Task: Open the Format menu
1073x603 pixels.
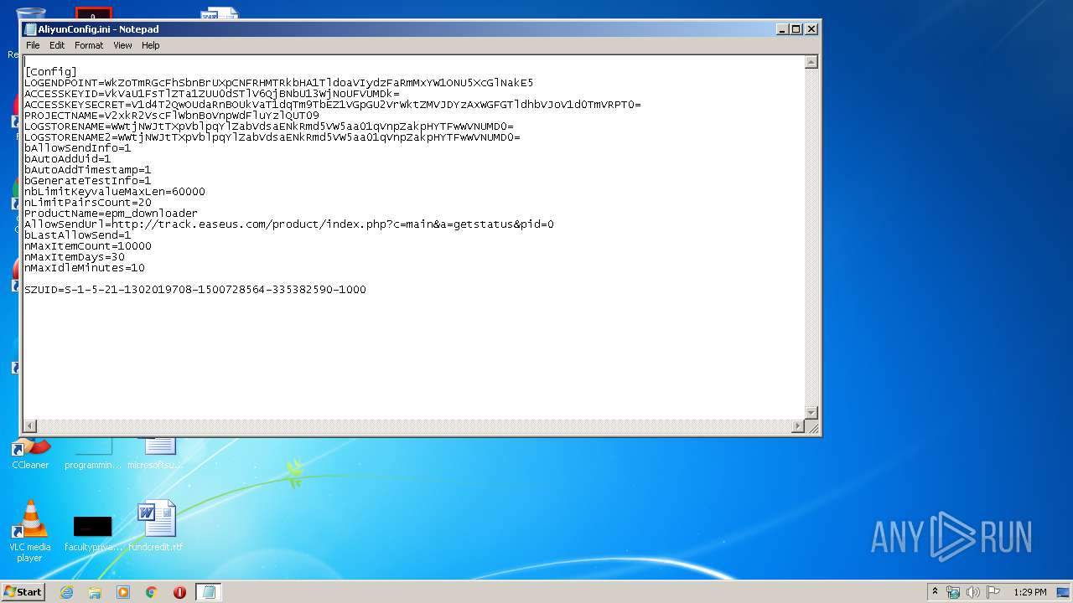Action: 89,45
